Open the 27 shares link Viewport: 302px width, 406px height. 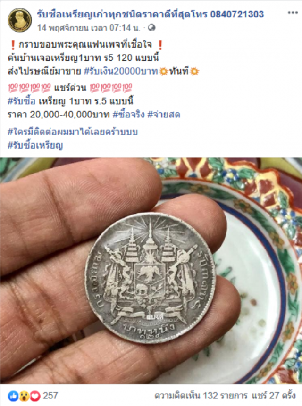[274, 396]
